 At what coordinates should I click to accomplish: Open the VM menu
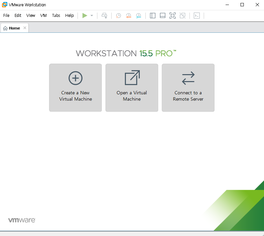(43, 16)
